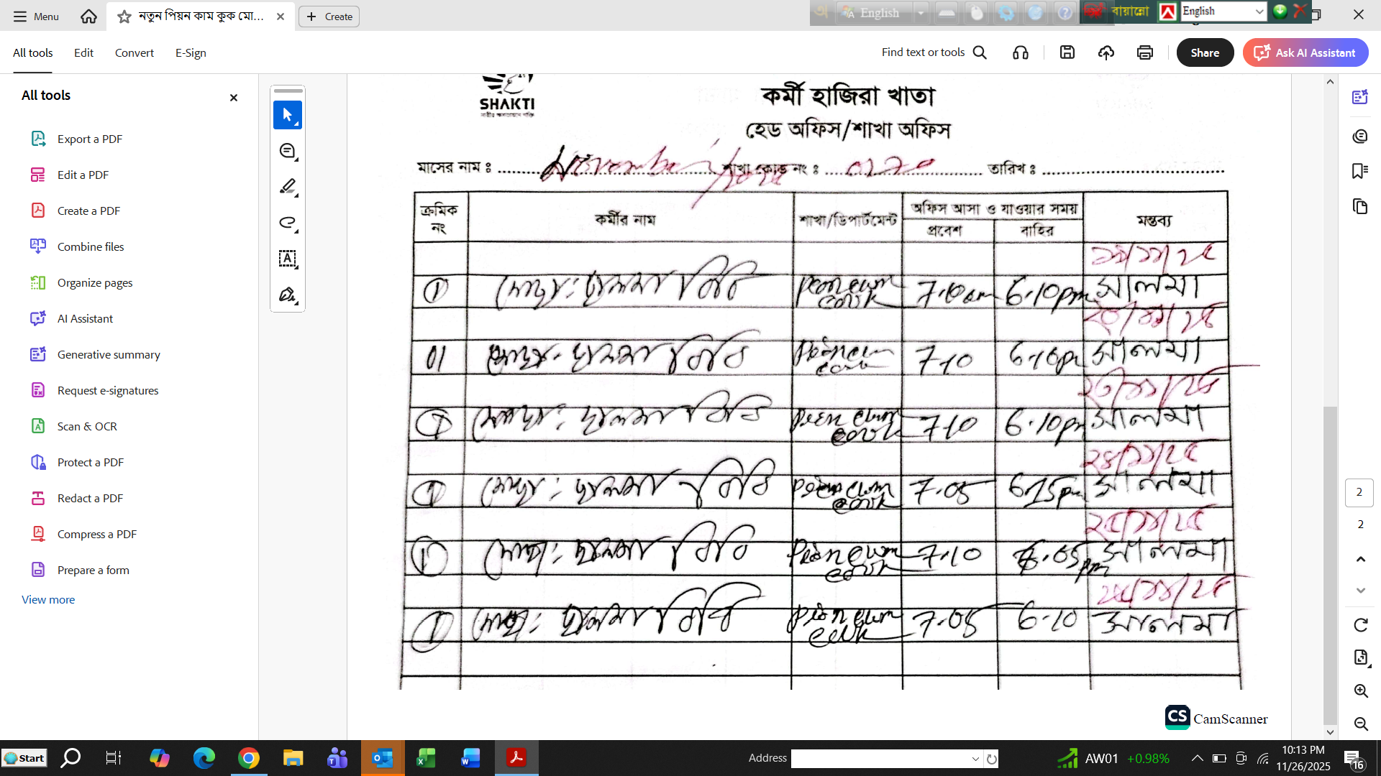Switch to the E-Sign tab
Image resolution: width=1381 pixels, height=776 pixels.
point(191,53)
